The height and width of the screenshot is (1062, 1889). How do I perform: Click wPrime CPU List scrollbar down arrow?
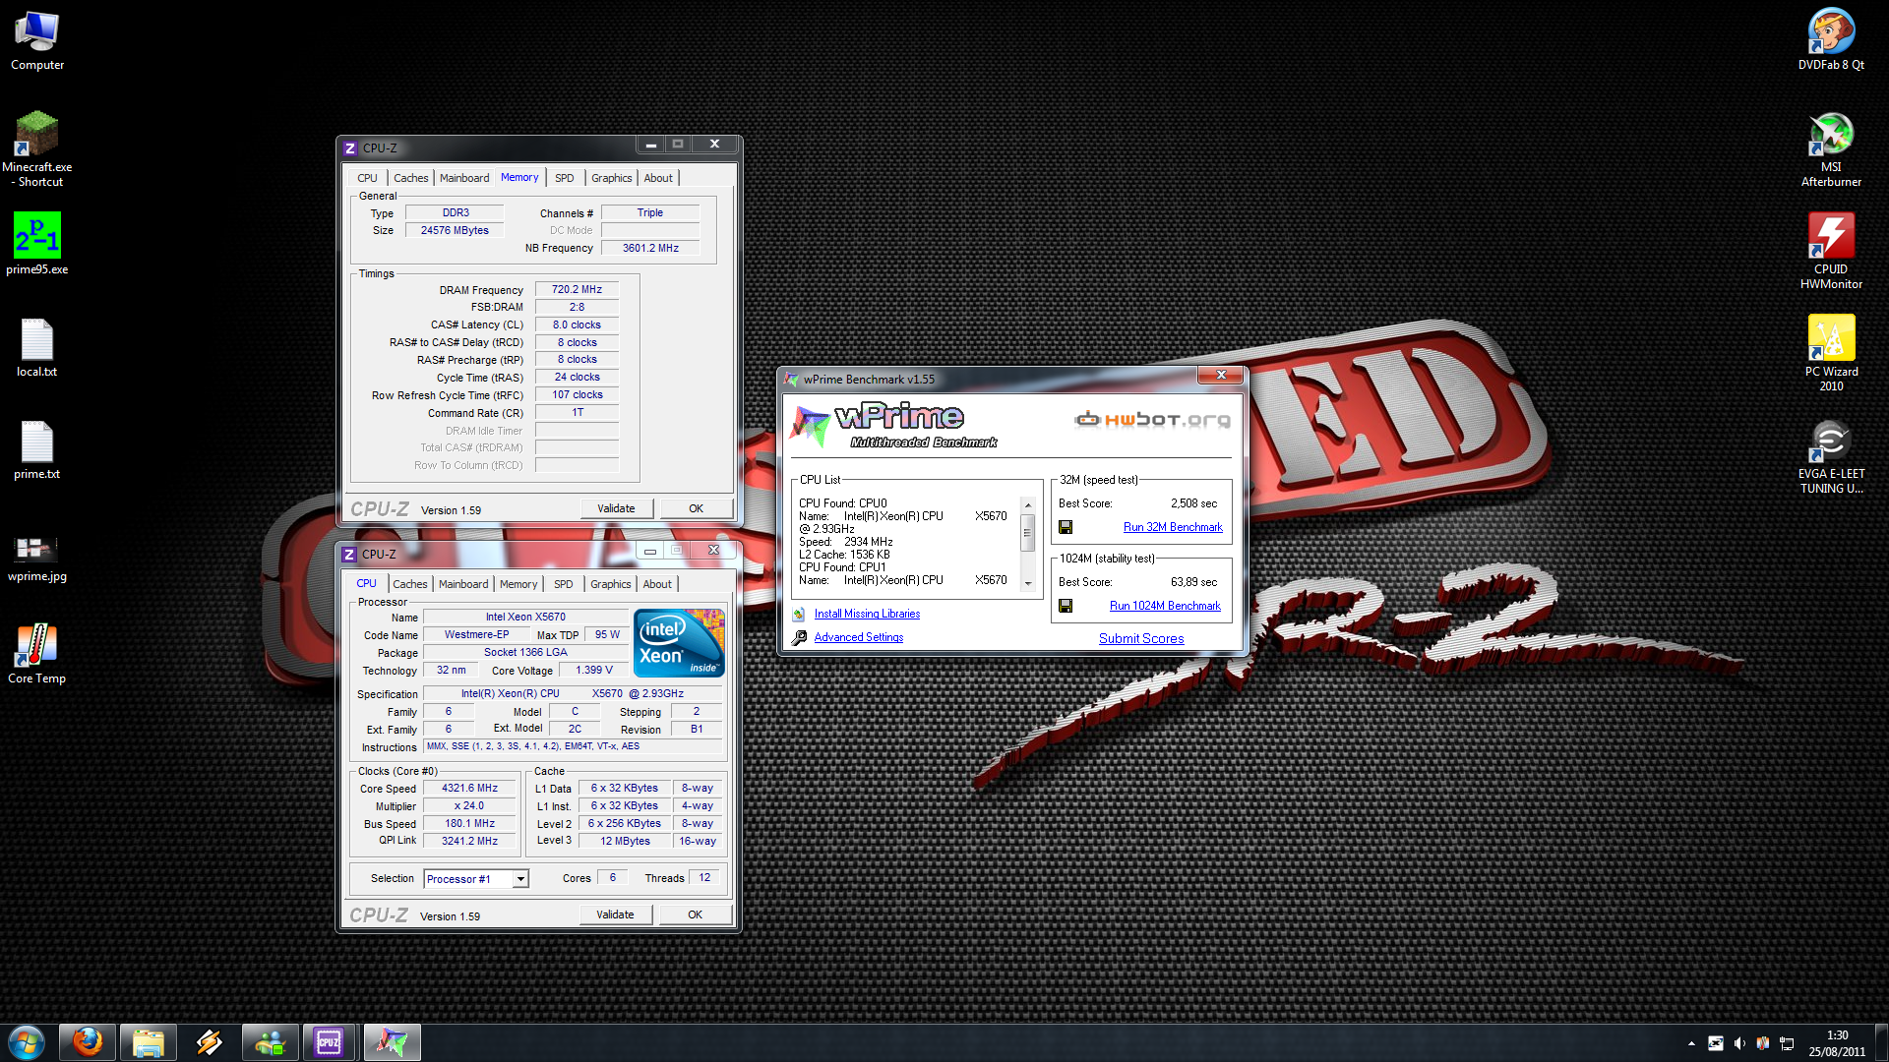pos(1028,583)
